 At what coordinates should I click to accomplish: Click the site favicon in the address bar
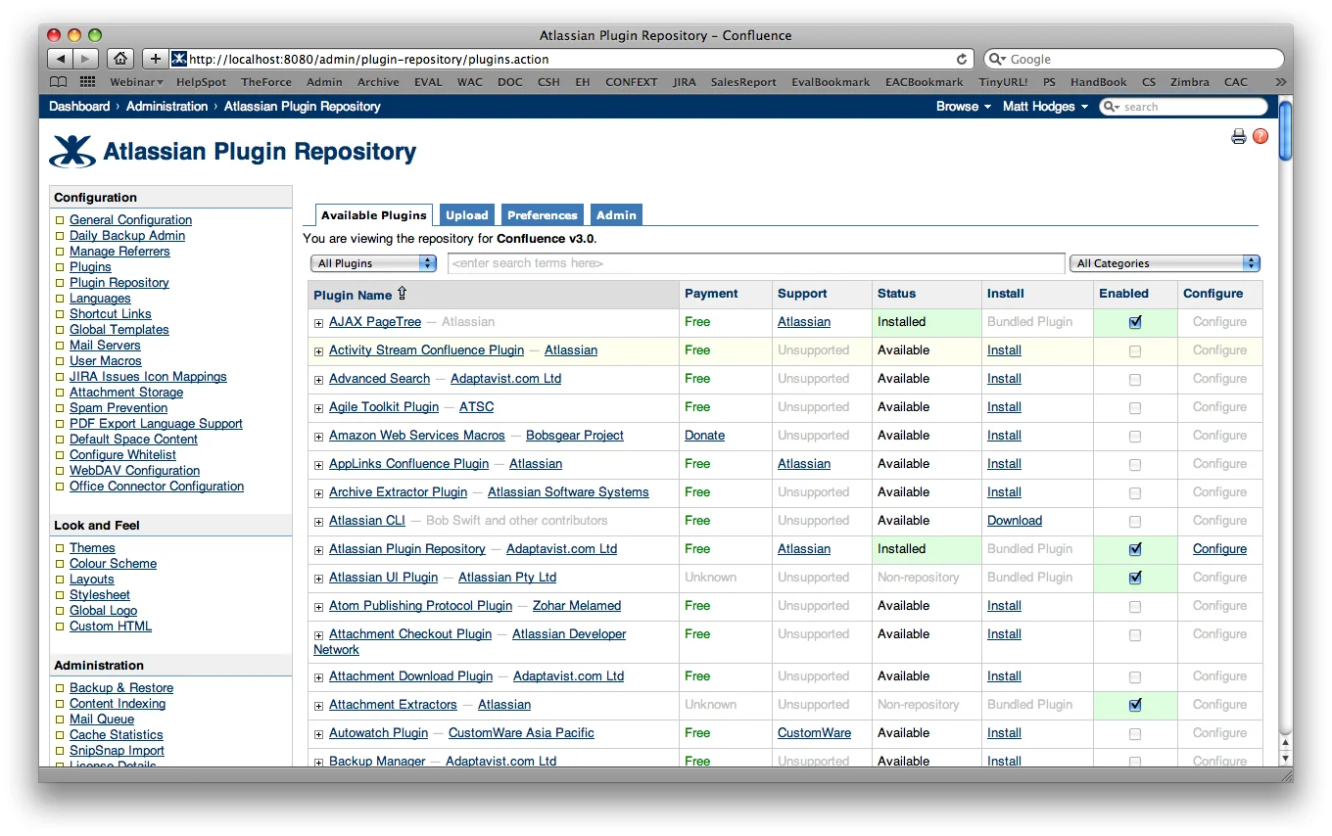(178, 59)
